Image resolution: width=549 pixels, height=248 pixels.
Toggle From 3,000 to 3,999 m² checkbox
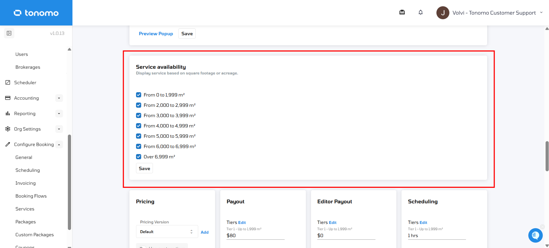click(x=139, y=115)
